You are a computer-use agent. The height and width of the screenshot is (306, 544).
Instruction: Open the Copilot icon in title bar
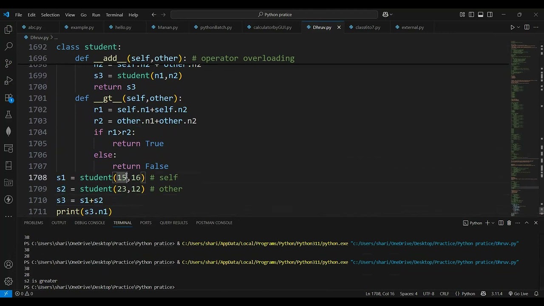[x=385, y=14]
